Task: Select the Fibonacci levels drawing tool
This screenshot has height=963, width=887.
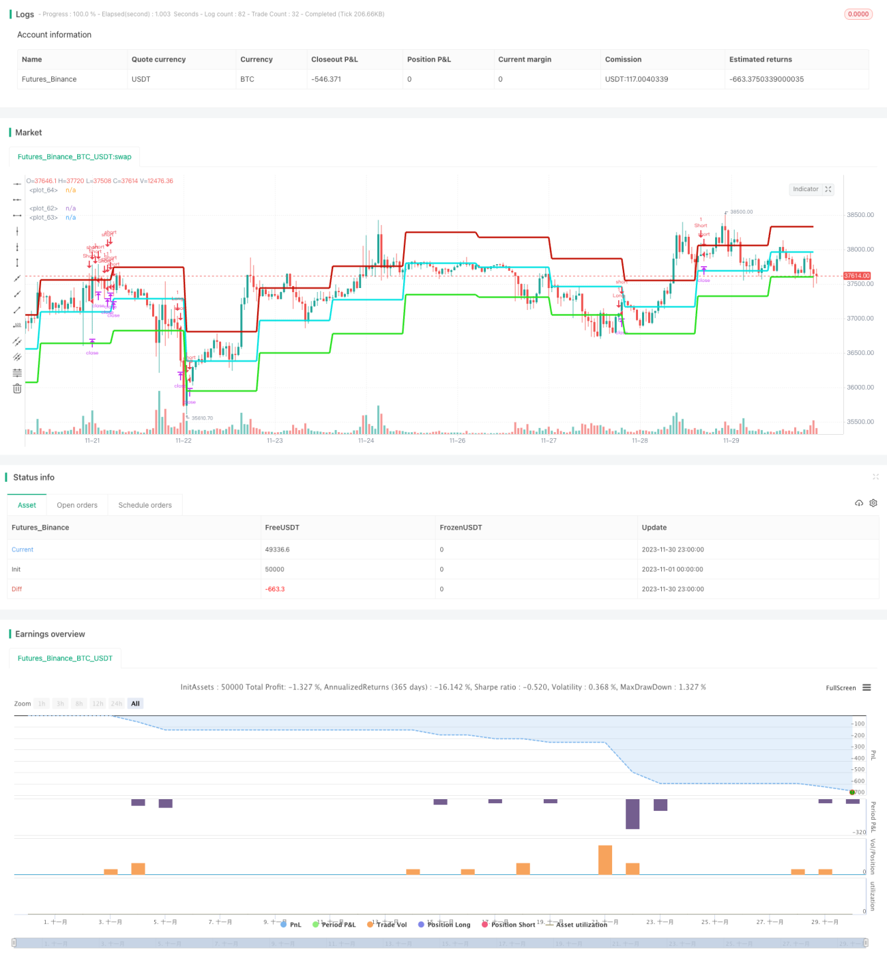Action: [x=17, y=373]
